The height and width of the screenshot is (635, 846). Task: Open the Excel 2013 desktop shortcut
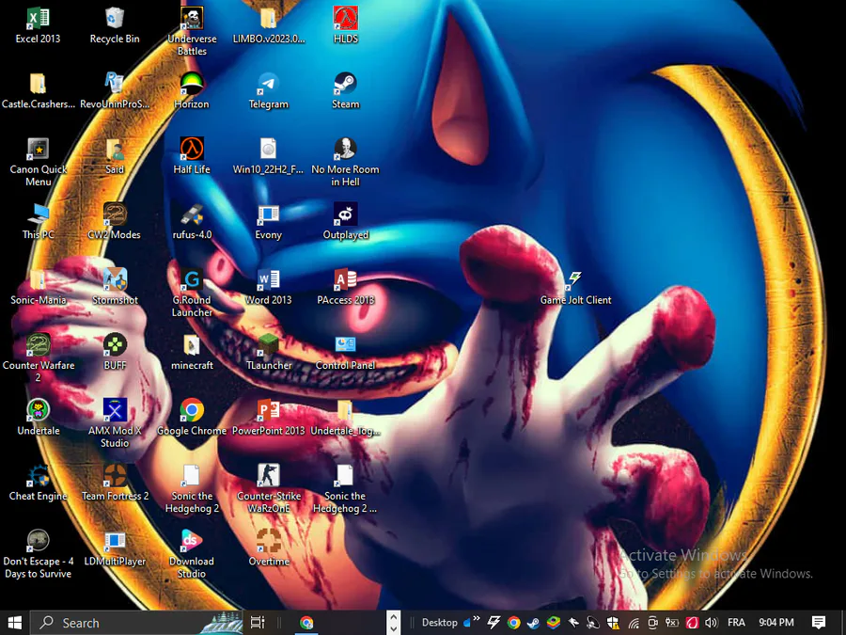coord(38,26)
